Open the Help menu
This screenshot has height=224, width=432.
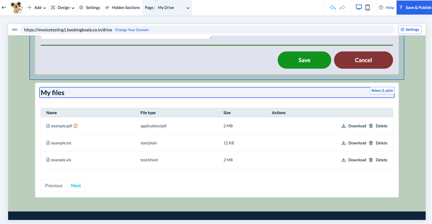pos(386,7)
